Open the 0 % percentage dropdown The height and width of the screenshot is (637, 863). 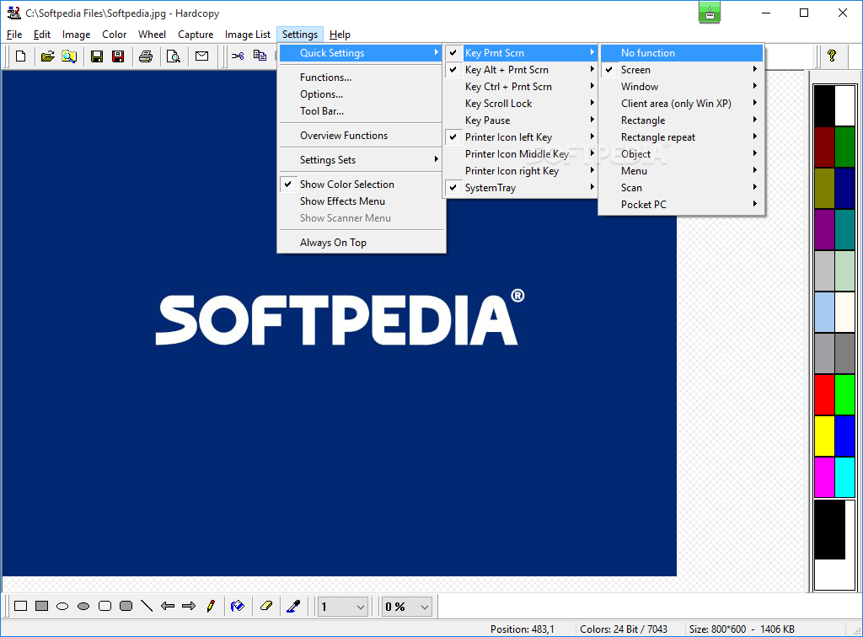(407, 607)
